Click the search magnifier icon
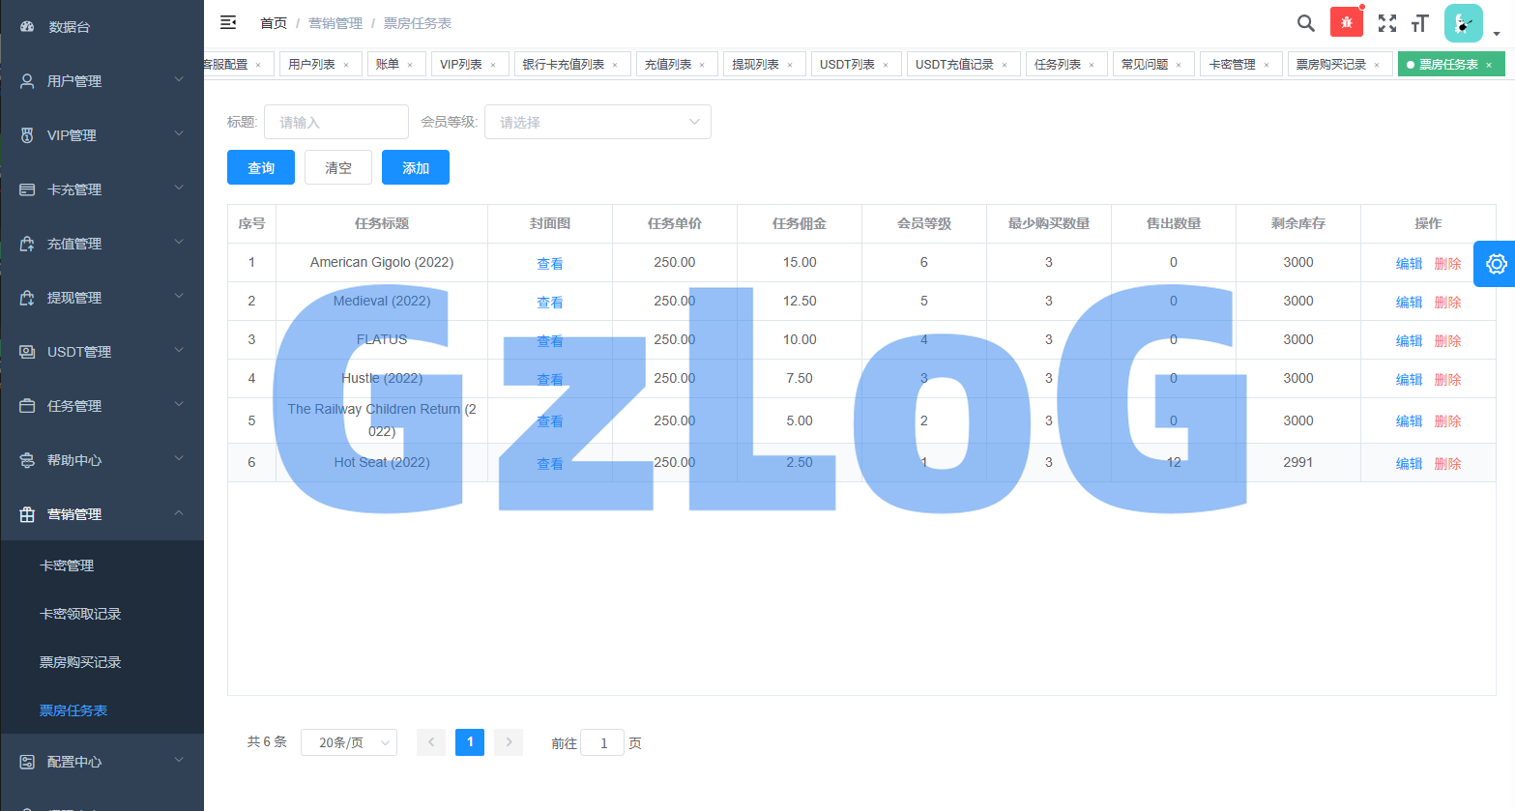This screenshot has width=1515, height=811. coord(1305,23)
